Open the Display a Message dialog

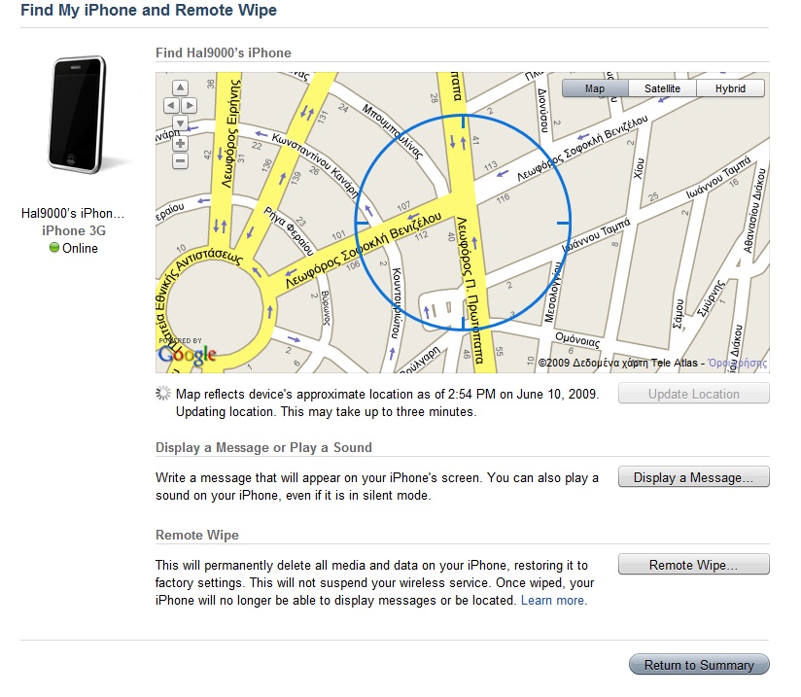(694, 477)
